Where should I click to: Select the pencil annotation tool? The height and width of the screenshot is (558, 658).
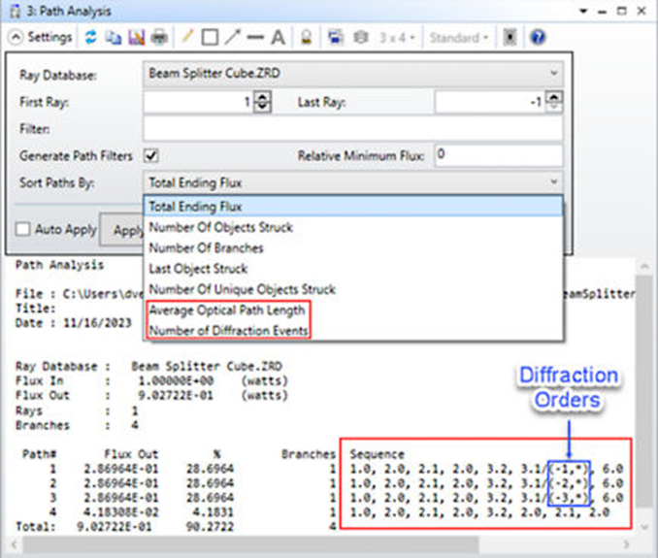click(x=187, y=37)
